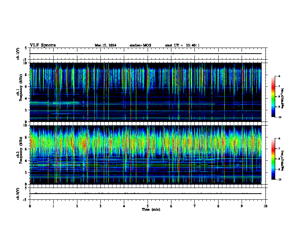Screen dimensions: 299x231
Task: Click the ch.1 color bar log(PSD) label
Action: pos(283,98)
